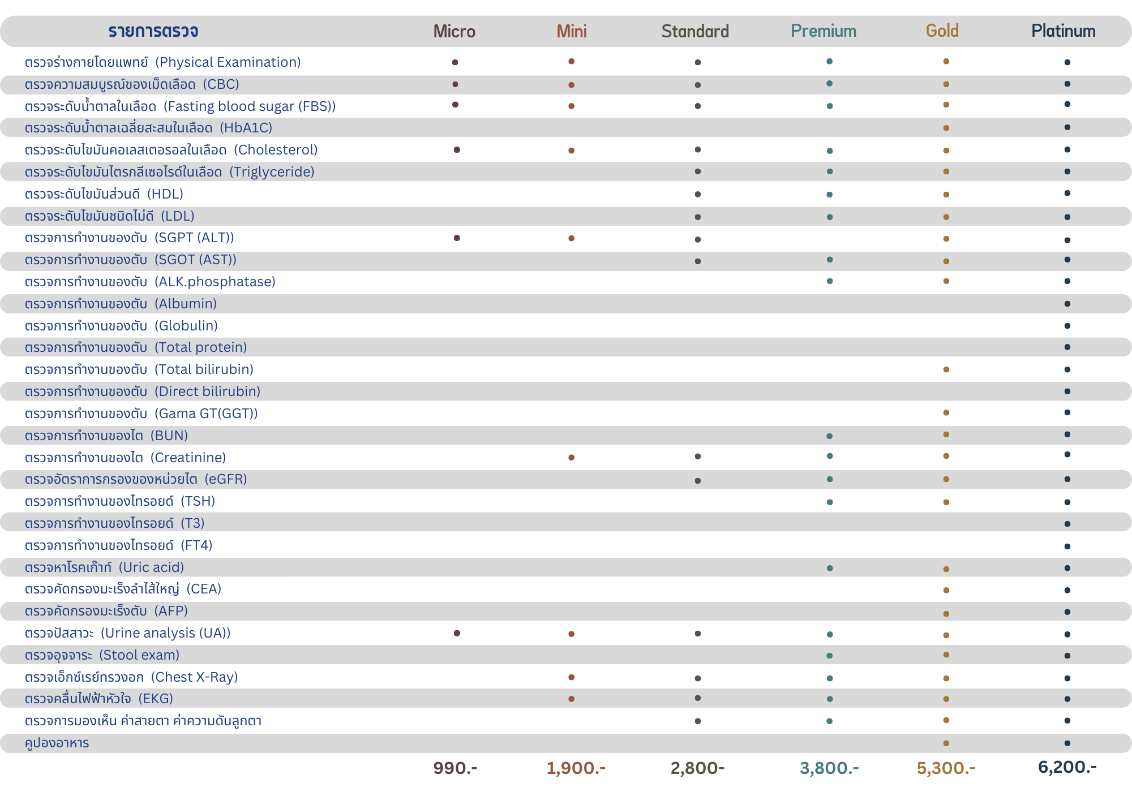The height and width of the screenshot is (792, 1132).
Task: Click the รายการตรวจ header title
Action: tap(153, 31)
